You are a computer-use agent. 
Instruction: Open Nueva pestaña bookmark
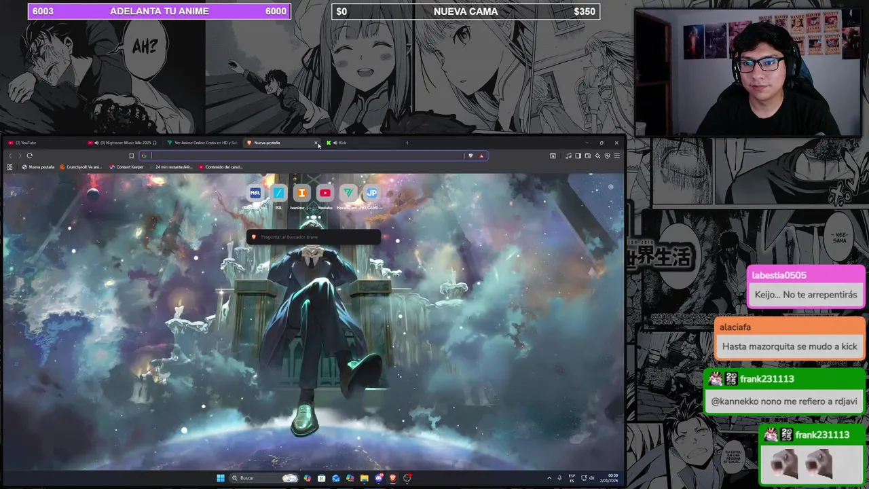(x=38, y=167)
